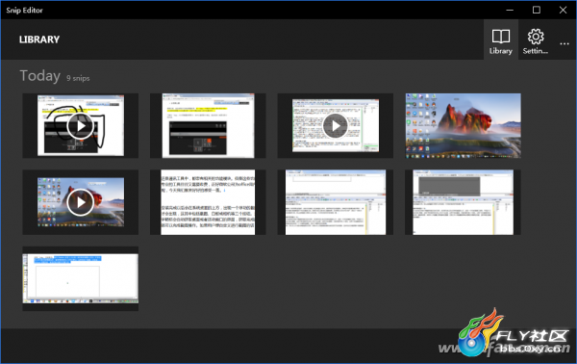
Task: Click the LIBRARY heading
Action: [x=39, y=39]
